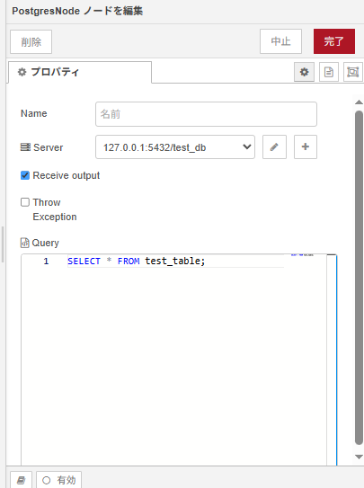
Task: Click scrollbar down arrow
Action: 359,457
